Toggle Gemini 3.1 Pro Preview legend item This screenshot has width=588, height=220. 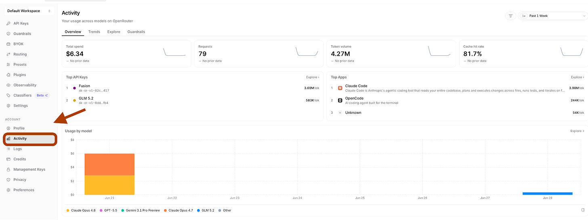tap(141, 210)
